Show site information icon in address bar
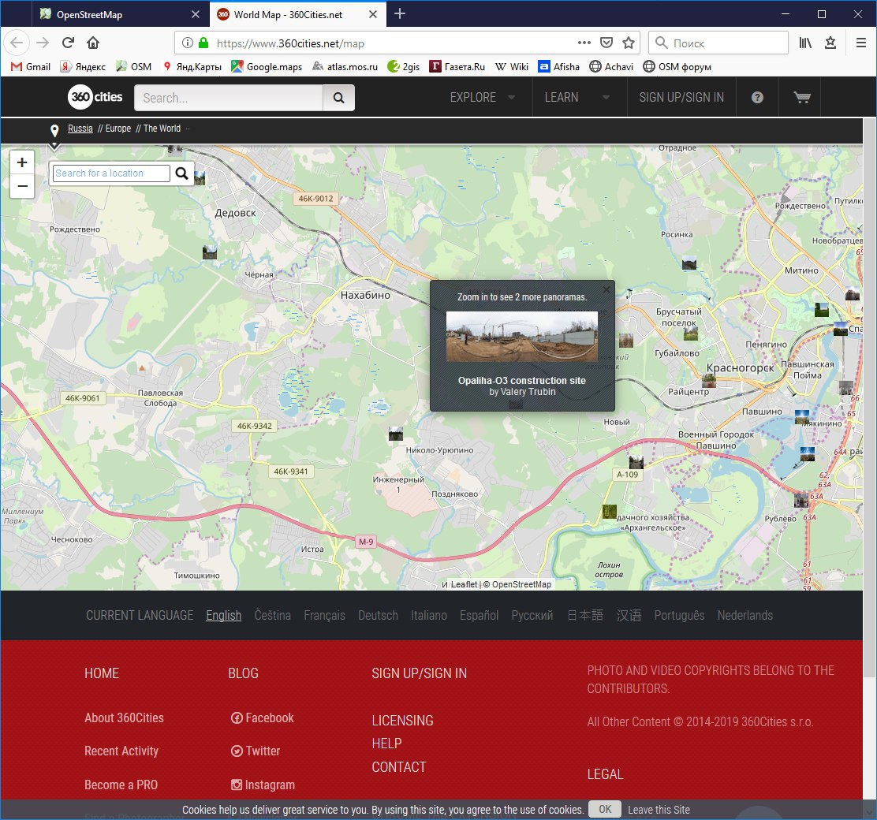 tap(188, 43)
